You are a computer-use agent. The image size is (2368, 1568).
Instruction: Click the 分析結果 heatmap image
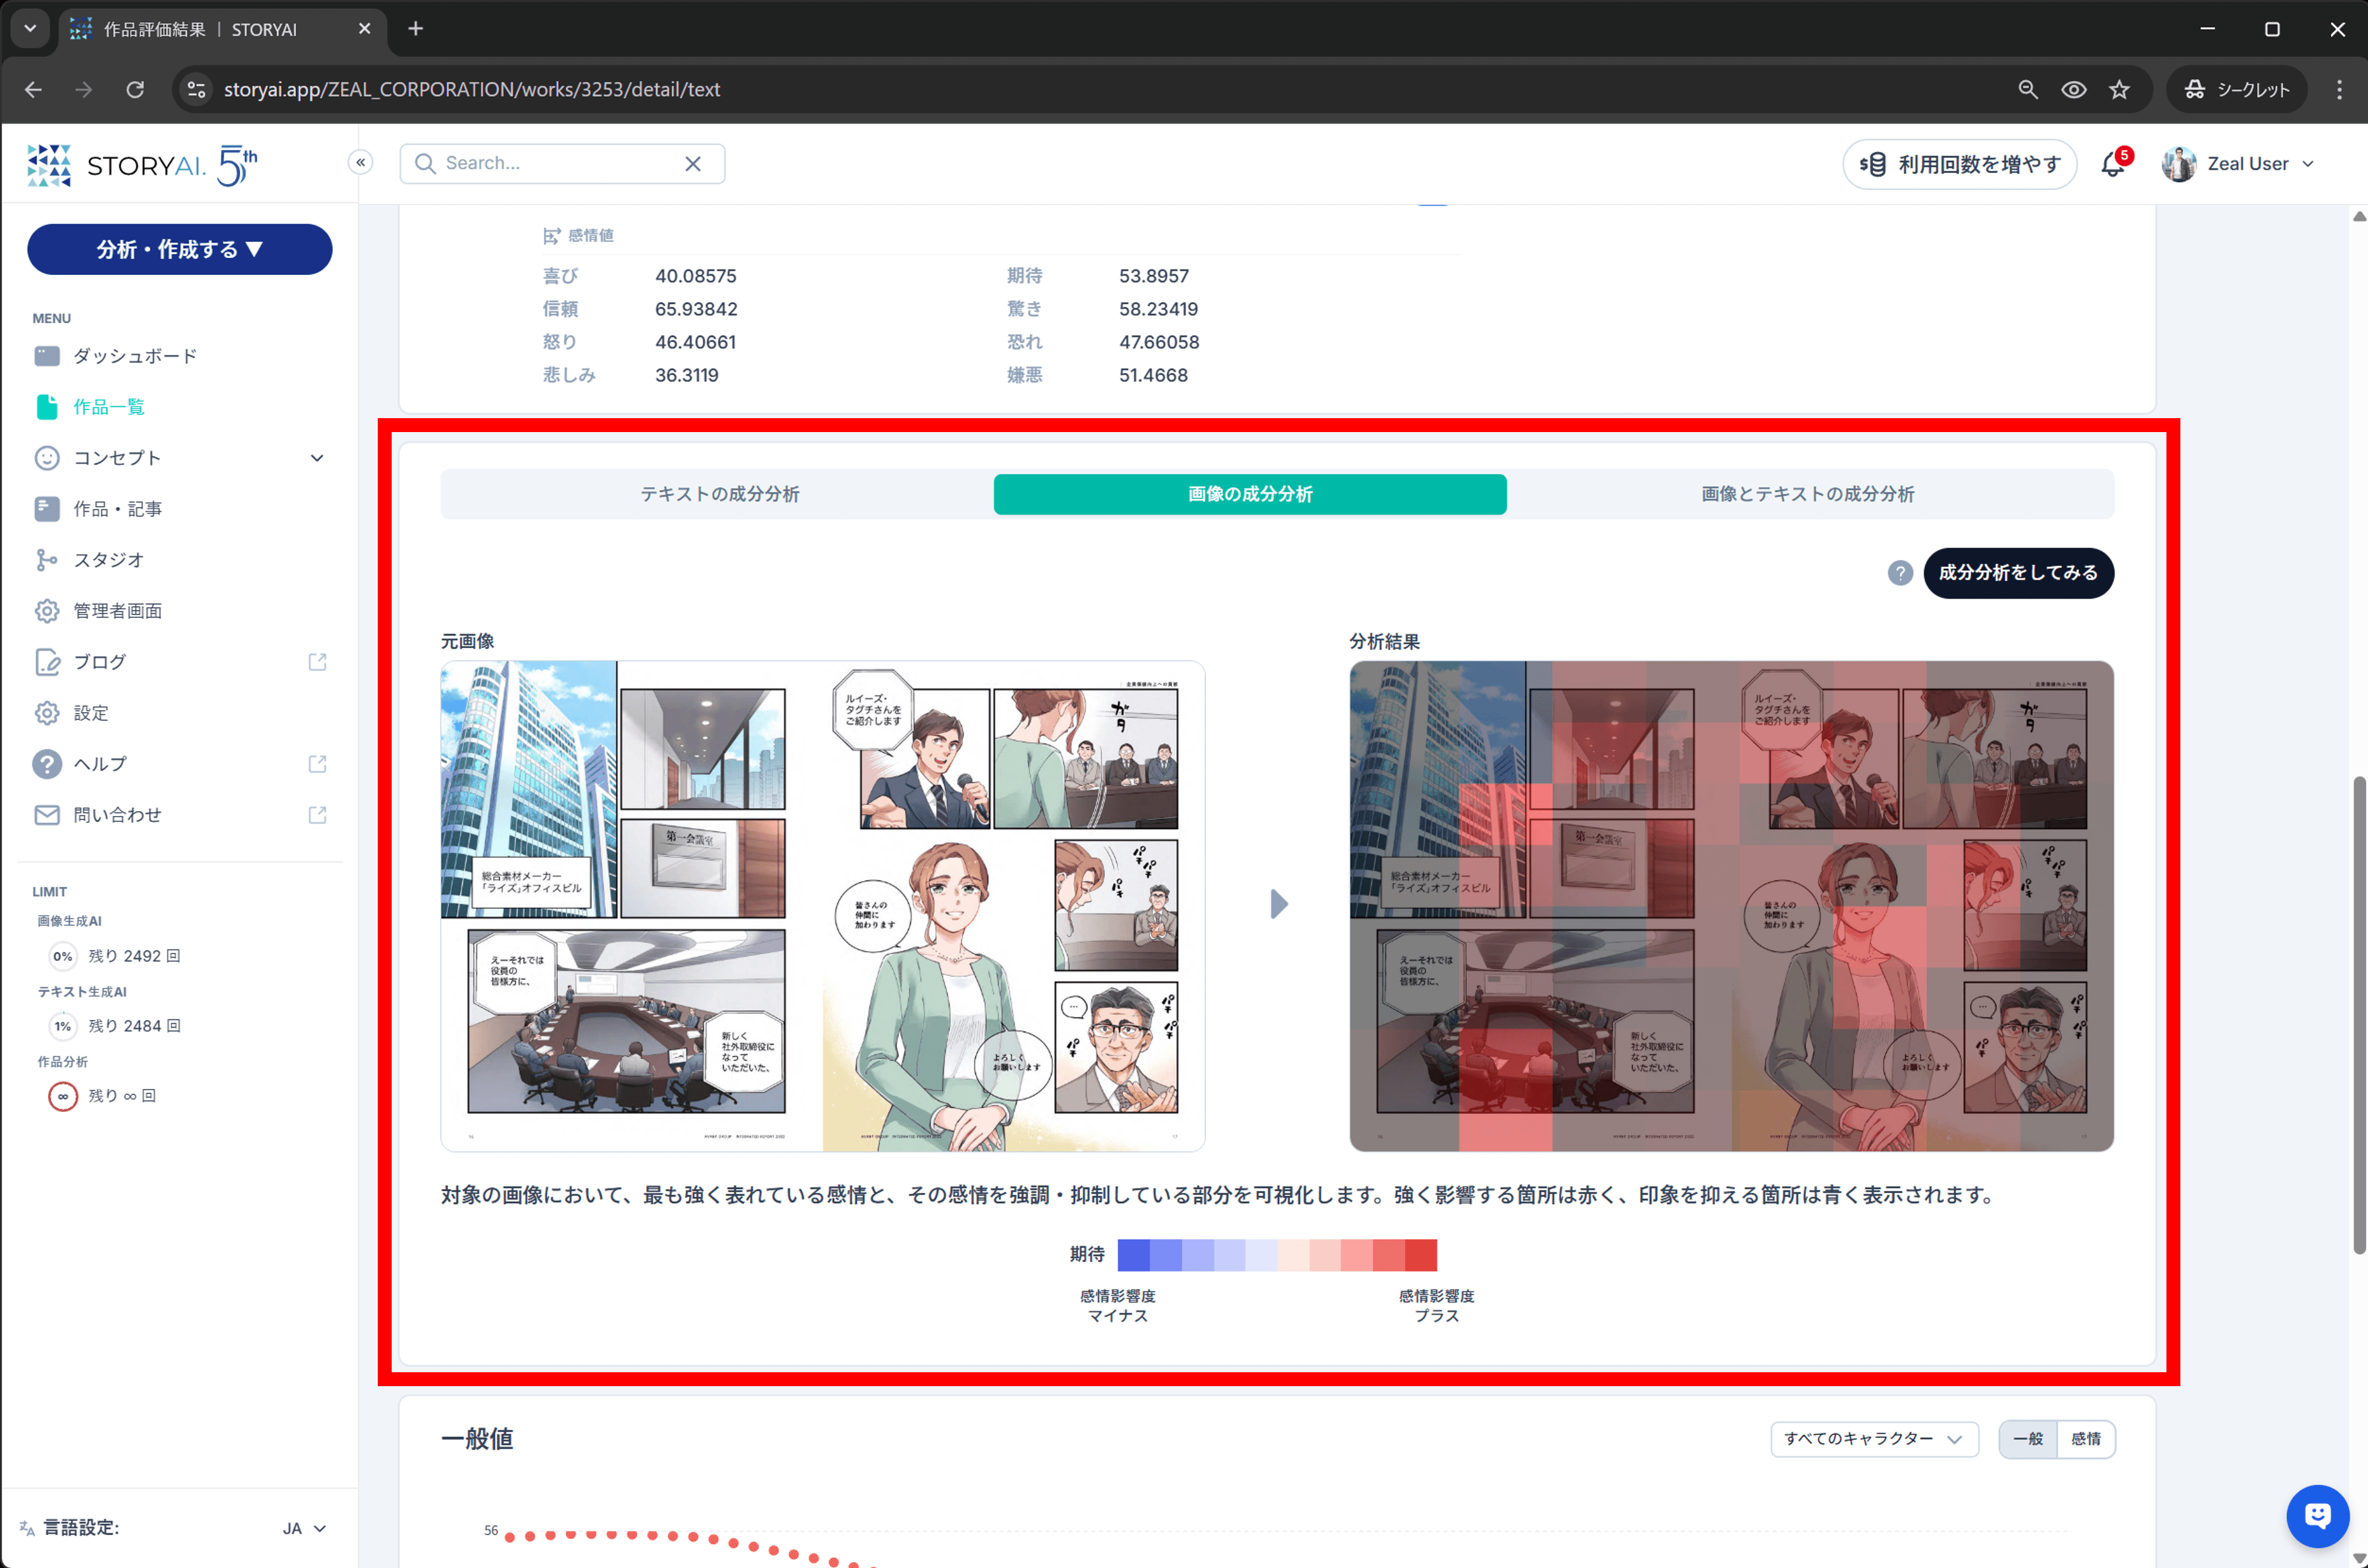tap(1731, 906)
